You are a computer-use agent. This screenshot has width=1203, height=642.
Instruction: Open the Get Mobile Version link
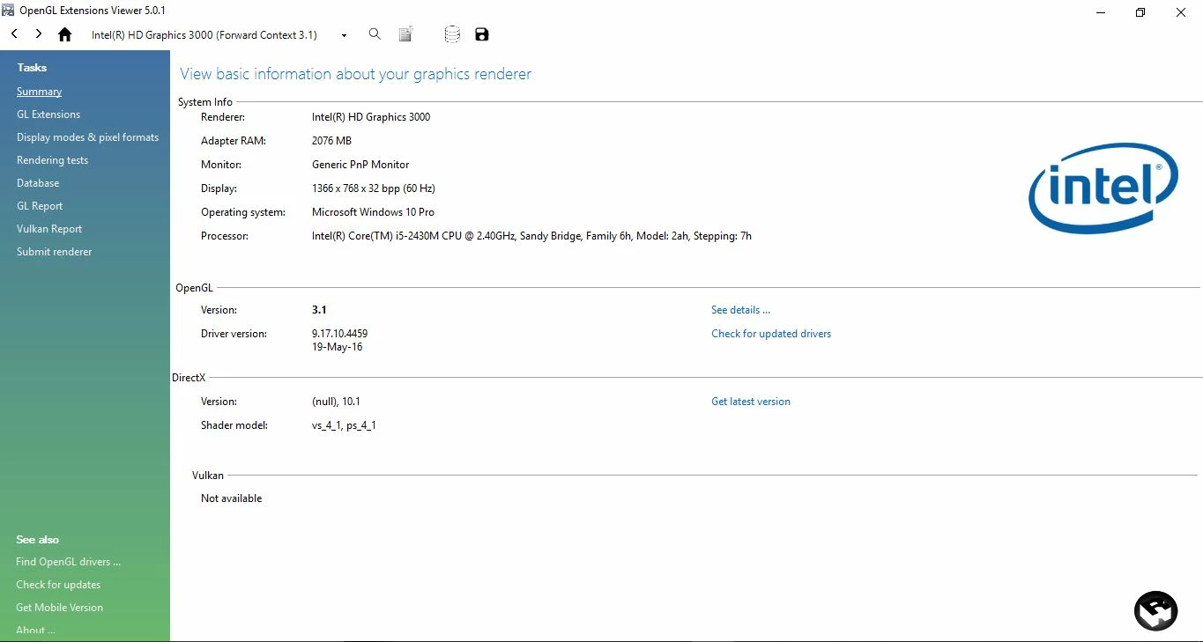click(x=59, y=608)
